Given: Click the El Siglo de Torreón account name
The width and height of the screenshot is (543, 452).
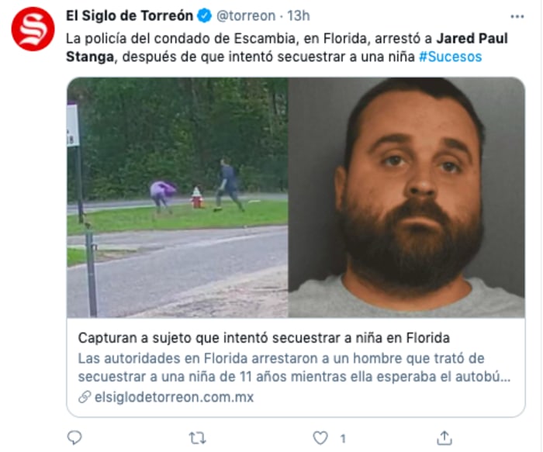Looking at the screenshot, I should [x=130, y=16].
